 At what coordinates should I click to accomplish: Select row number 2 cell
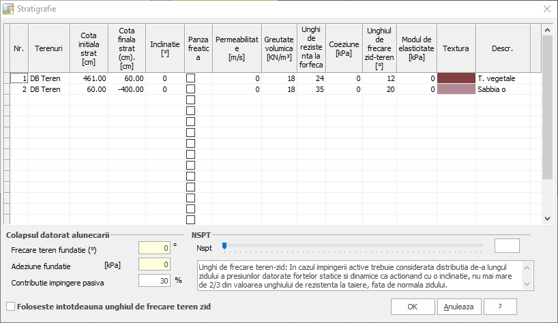[x=19, y=89]
